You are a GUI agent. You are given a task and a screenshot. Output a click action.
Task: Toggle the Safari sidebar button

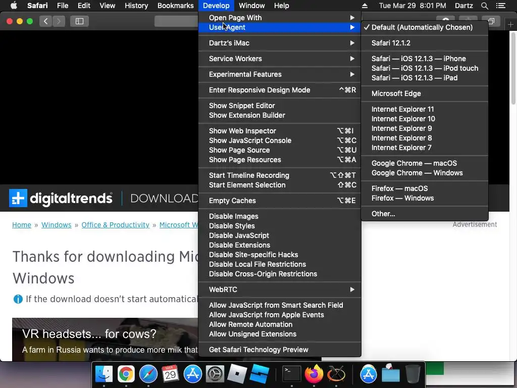tap(79, 21)
